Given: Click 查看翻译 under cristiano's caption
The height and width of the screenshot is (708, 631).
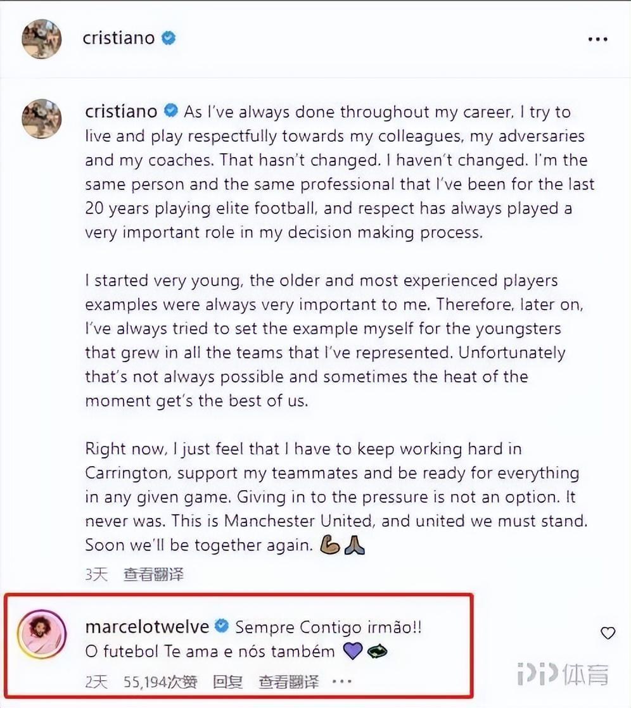Looking at the screenshot, I should pos(153,574).
